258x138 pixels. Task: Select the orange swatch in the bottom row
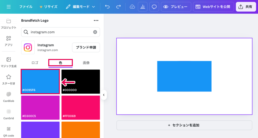81,130
